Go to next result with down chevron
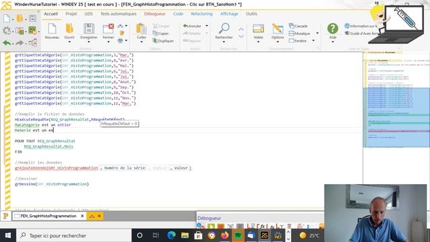This screenshot has height=242, width=430. tap(241, 36)
